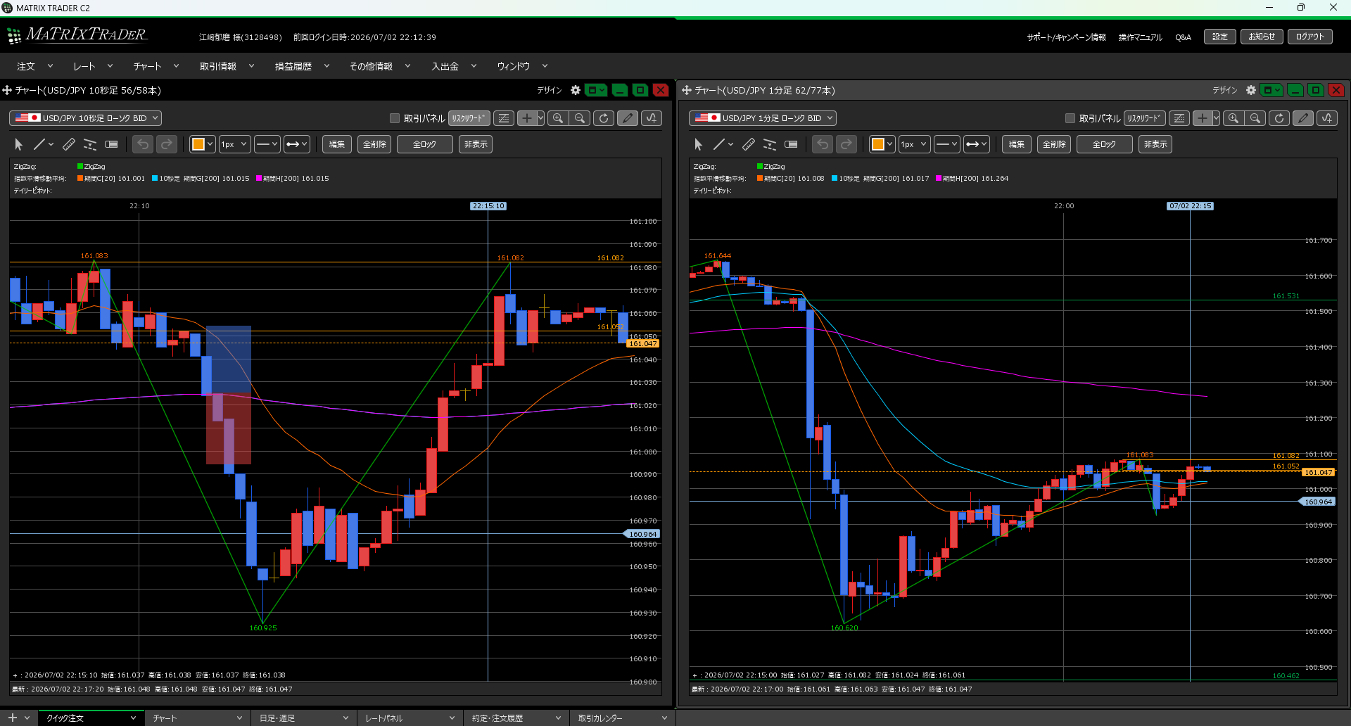Open the 取引情報 menu
Viewport: 1351px width, 726px height.
[x=227, y=66]
